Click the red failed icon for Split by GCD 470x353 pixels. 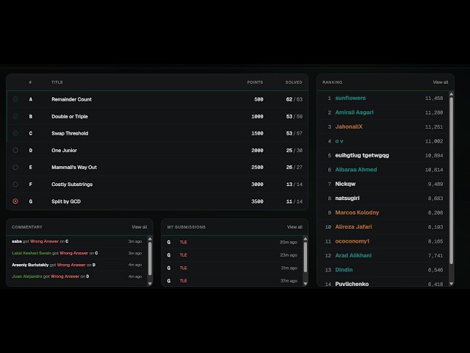pyautogui.click(x=15, y=202)
